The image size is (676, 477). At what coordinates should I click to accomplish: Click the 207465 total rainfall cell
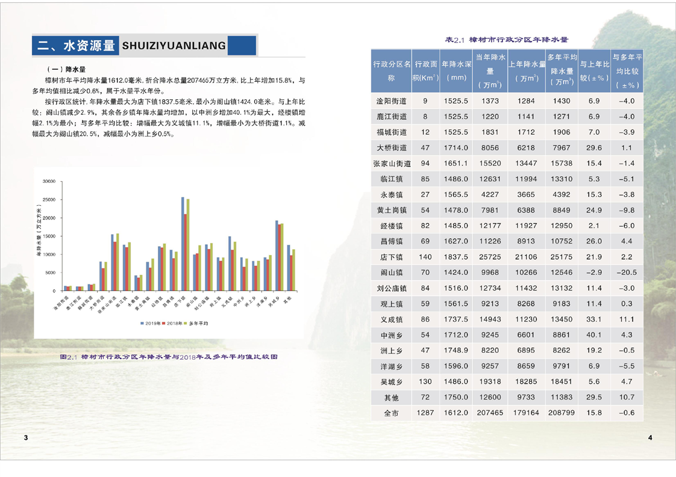coord(490,413)
